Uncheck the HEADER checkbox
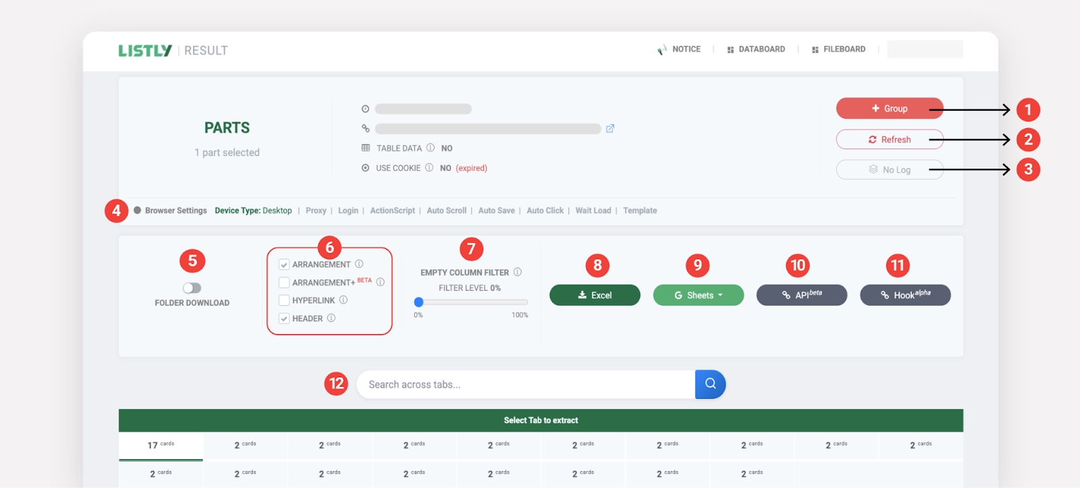The width and height of the screenshot is (1080, 488). [284, 319]
